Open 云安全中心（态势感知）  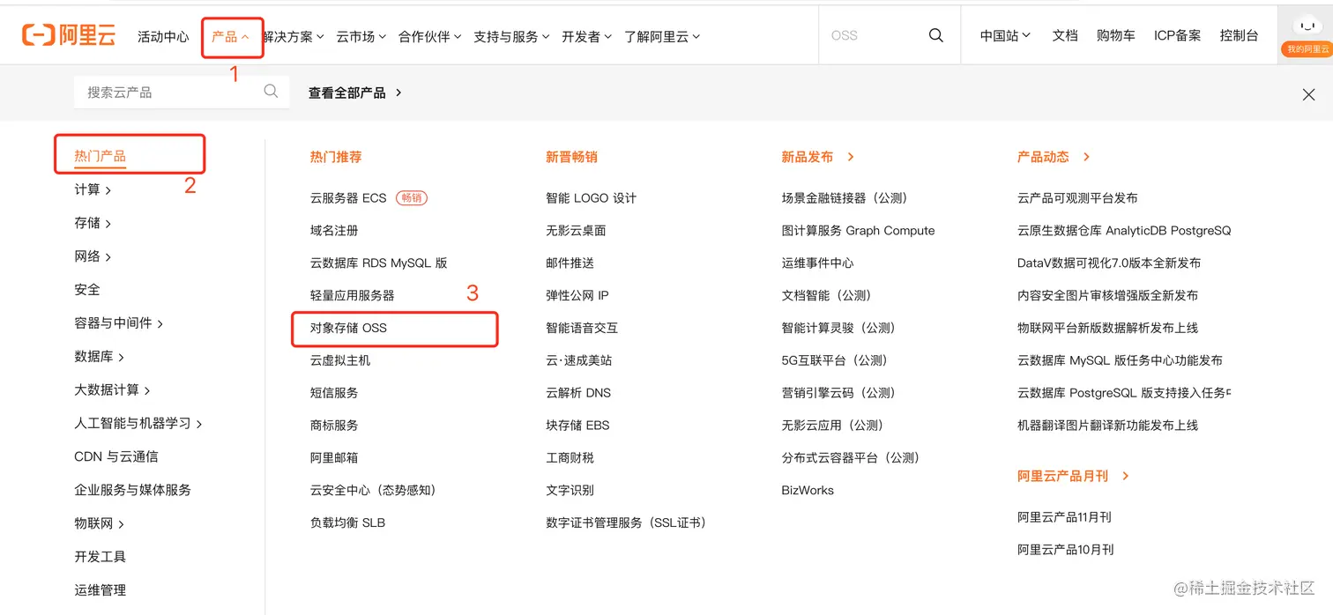click(373, 491)
